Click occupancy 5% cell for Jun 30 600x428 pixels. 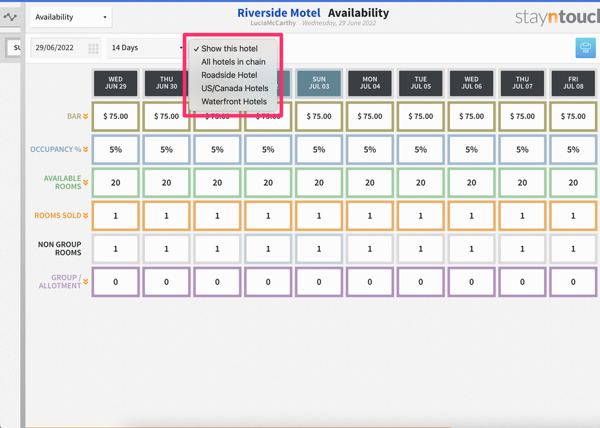(166, 149)
